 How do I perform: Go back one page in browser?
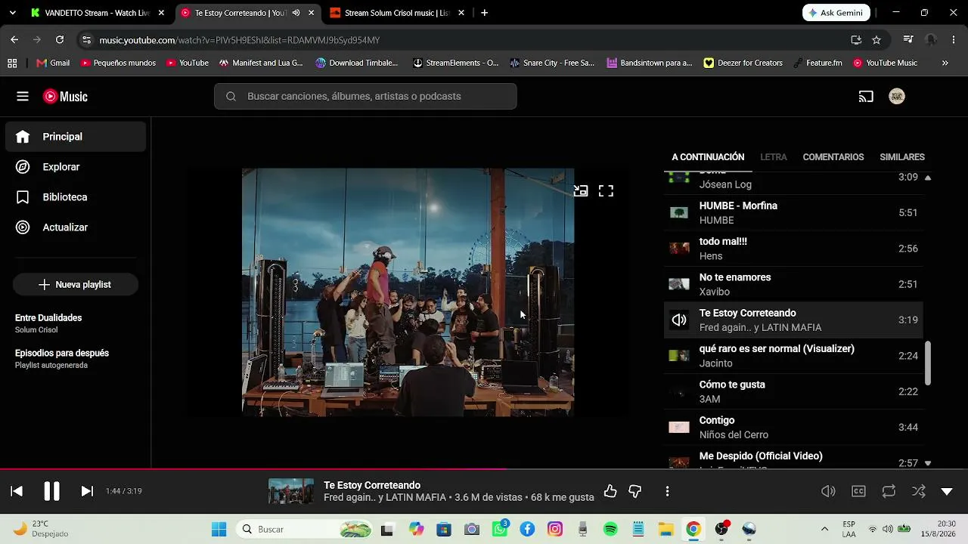[x=14, y=40]
